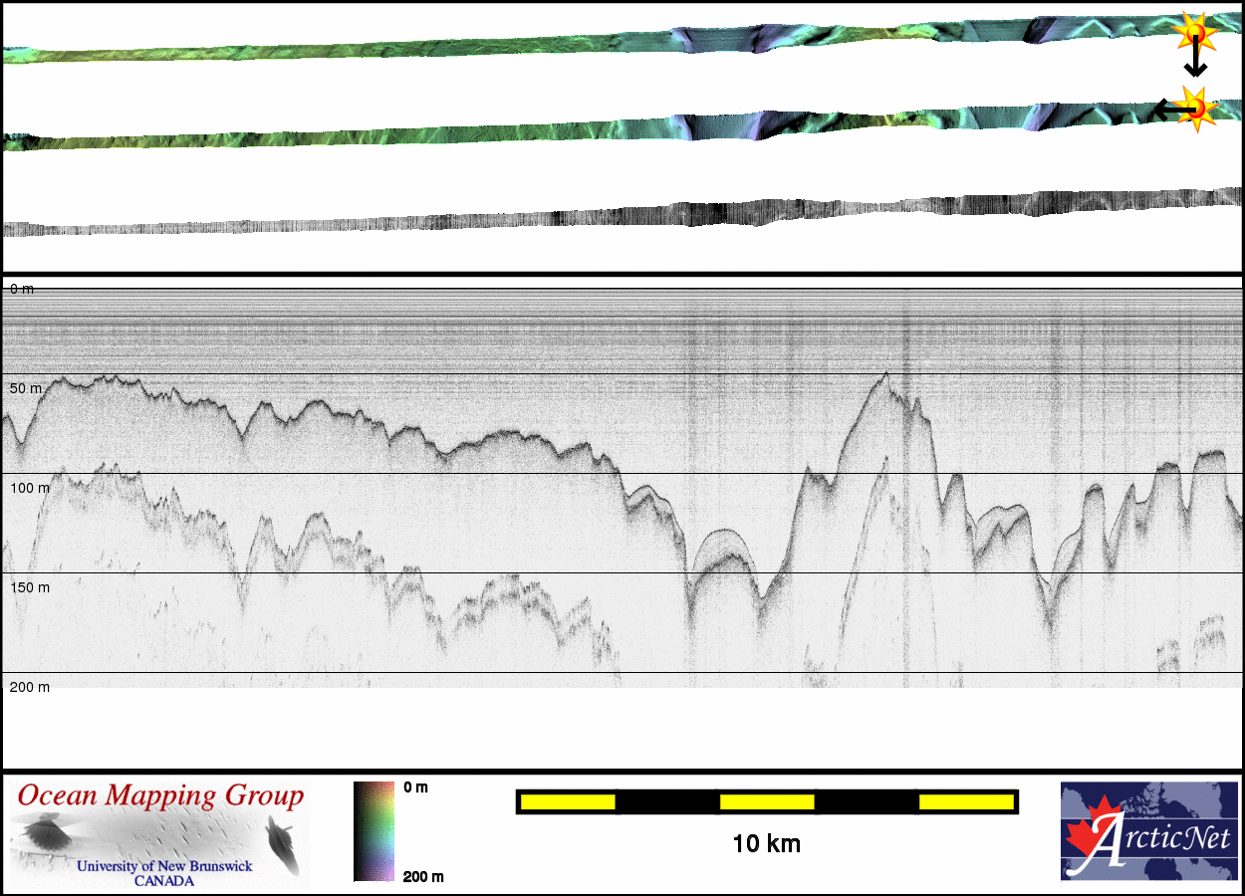Click the rightmost yellow segment of the scale bar
The image size is (1245, 896).
tap(965, 801)
